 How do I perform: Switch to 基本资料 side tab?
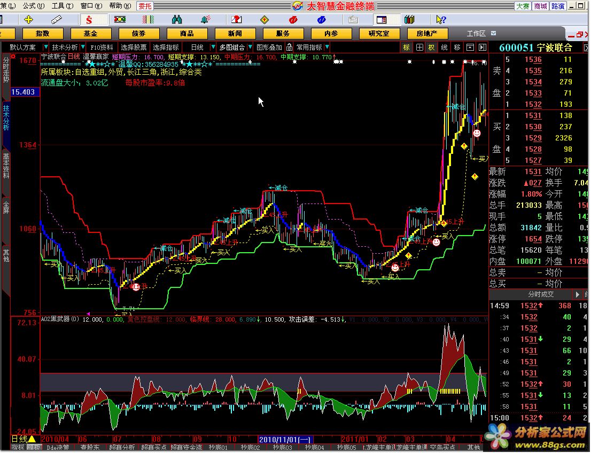click(x=6, y=166)
